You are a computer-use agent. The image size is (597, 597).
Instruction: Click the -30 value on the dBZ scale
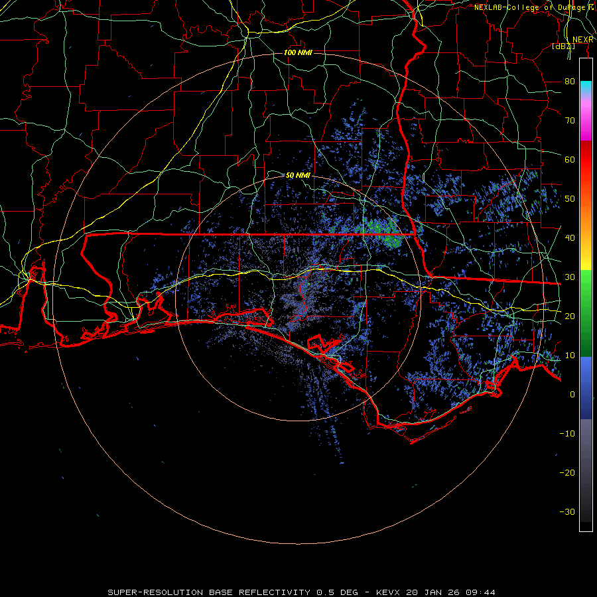[567, 511]
